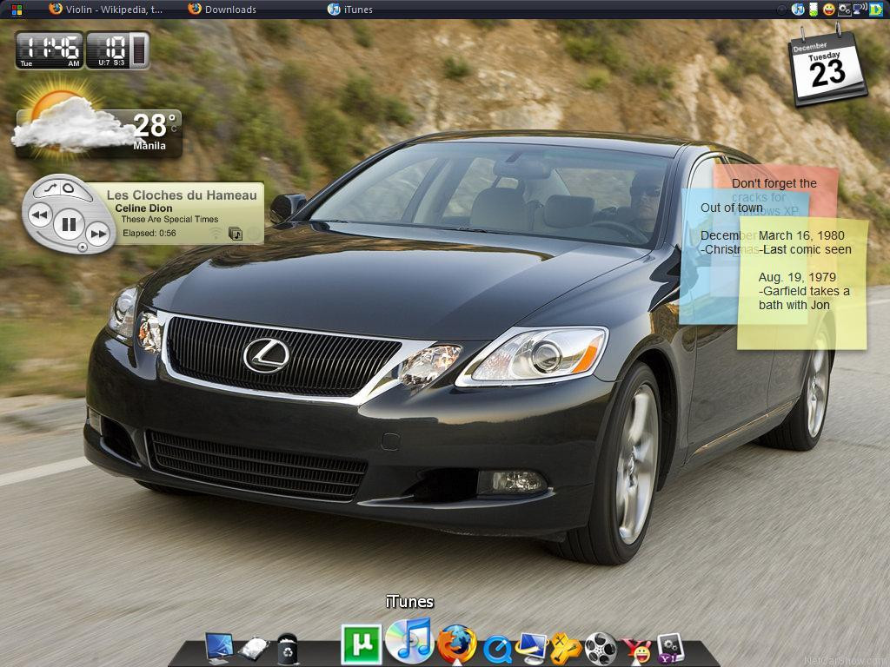Click the playlist music note icon in widget
Viewport: 890px width, 667px height.
(x=235, y=234)
